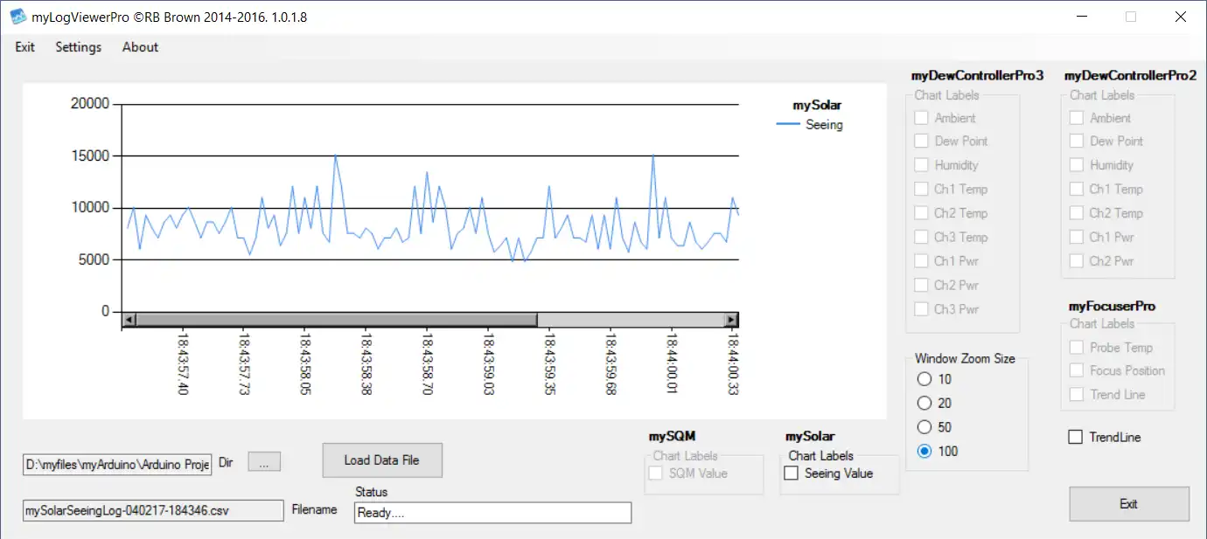Click the 20000 y-axis label
1207x539 pixels.
pos(88,104)
